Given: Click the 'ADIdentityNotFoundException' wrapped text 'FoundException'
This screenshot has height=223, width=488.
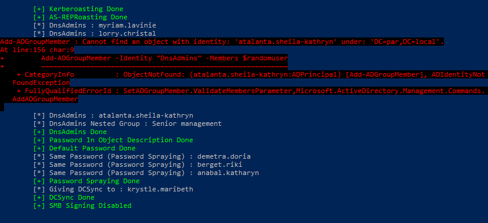Looking at the screenshot, I should (x=41, y=83).
